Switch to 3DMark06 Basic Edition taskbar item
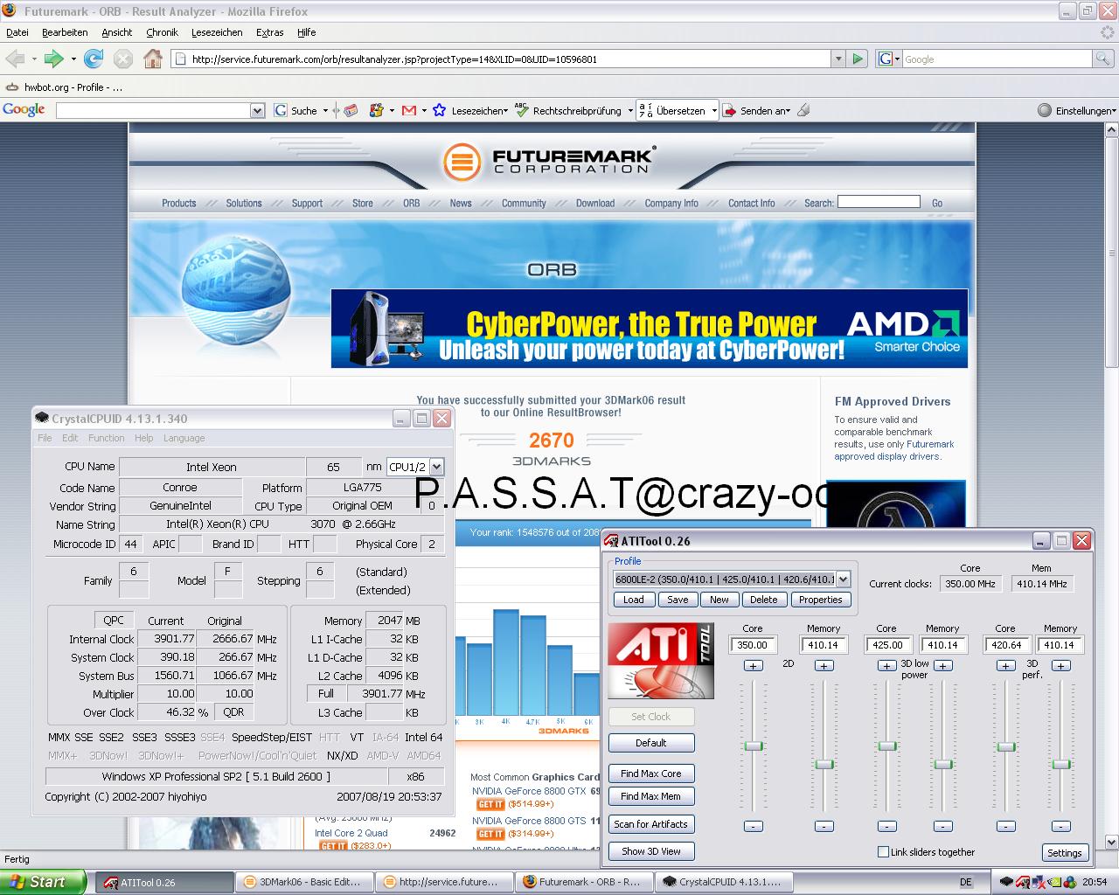This screenshot has width=1119, height=895. tap(303, 882)
